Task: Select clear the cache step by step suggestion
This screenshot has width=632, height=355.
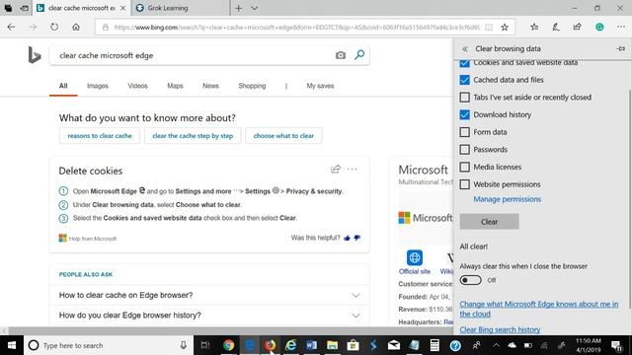Action: coord(193,136)
